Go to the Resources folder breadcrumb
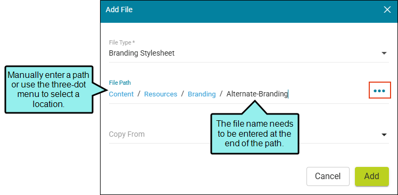 coord(161,94)
